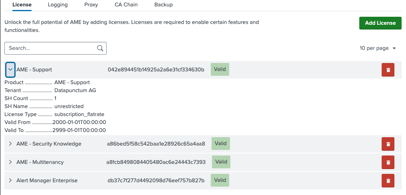Click the AME - Security Knowledge title

coord(49,144)
